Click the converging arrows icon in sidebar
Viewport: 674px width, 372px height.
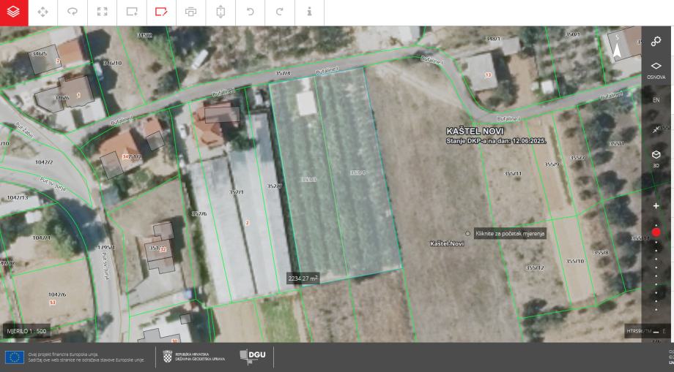[656, 129]
